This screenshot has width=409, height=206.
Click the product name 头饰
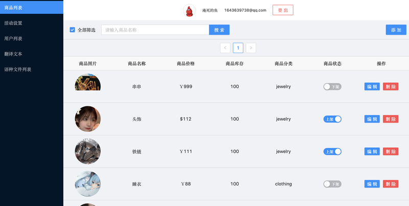(x=137, y=119)
